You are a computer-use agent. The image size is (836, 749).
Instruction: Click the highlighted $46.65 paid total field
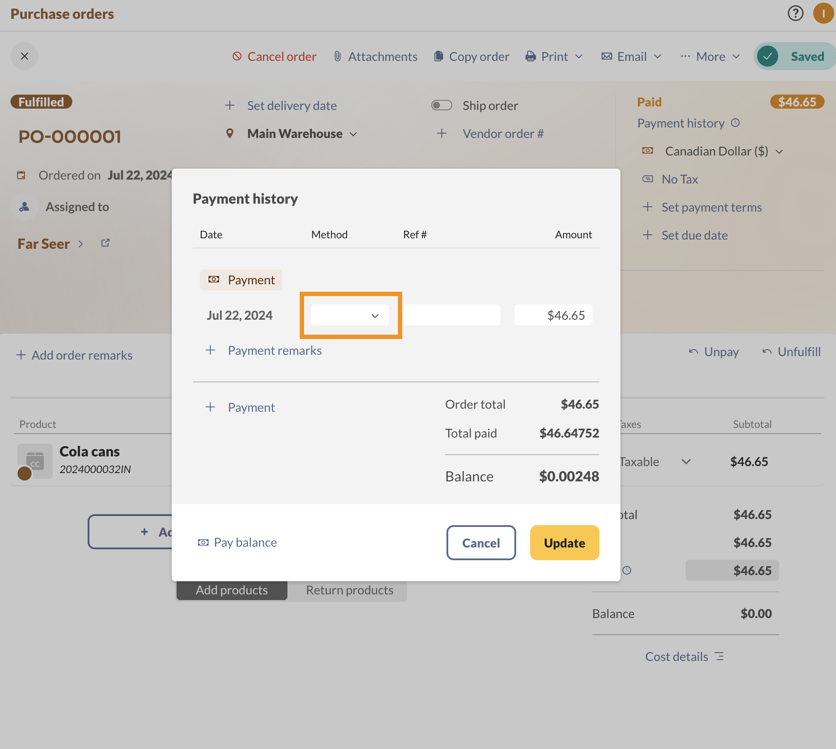(732, 570)
